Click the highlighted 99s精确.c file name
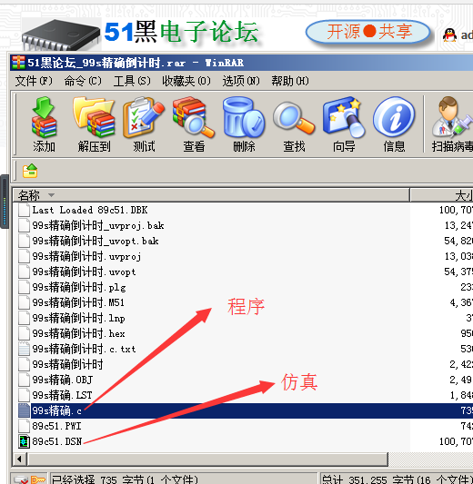The height and width of the screenshot is (484, 473). [x=57, y=410]
